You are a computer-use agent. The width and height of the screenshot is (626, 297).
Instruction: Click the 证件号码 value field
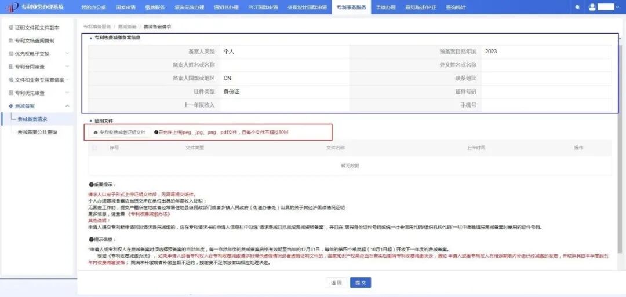[546, 91]
